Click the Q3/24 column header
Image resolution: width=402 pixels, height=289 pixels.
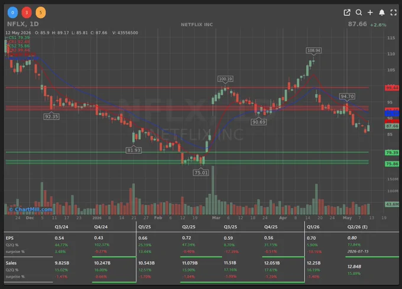click(61, 227)
